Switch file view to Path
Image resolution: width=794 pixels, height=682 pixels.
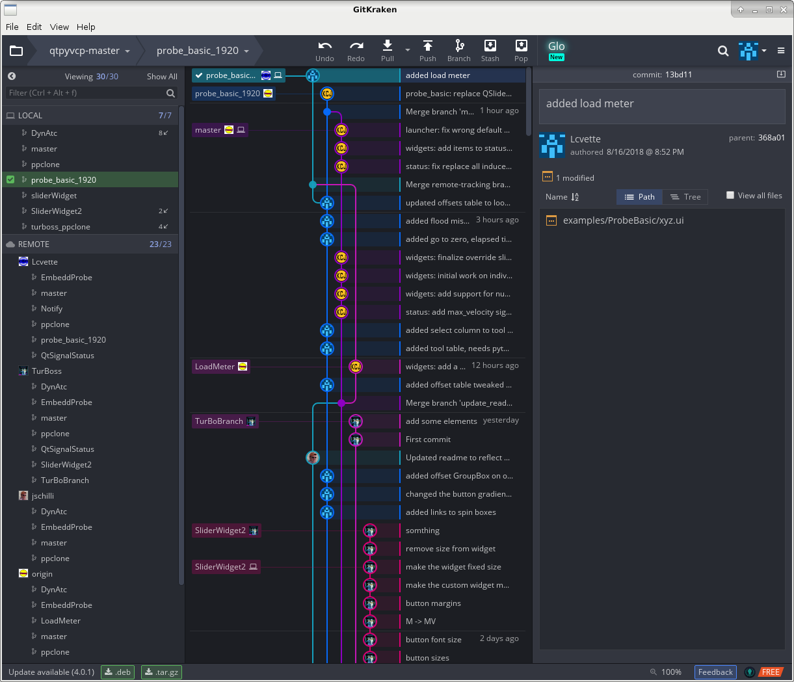pos(640,197)
